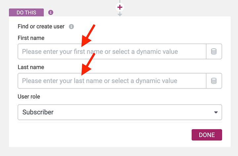
Task: Focus the First name input field
Action: click(x=112, y=52)
